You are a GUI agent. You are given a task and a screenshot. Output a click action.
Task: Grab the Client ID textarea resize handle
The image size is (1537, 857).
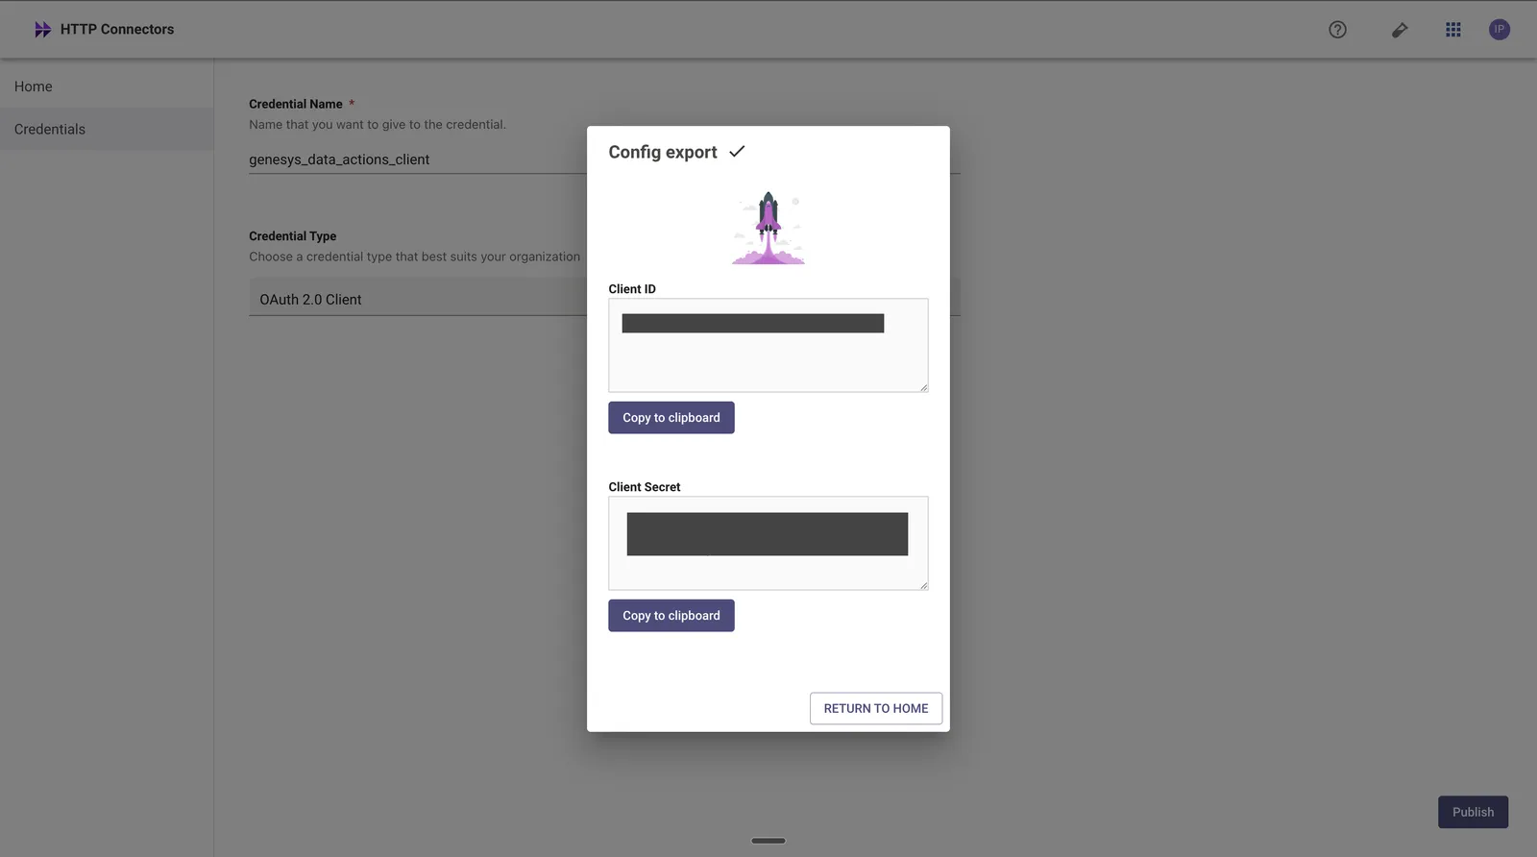click(x=923, y=387)
